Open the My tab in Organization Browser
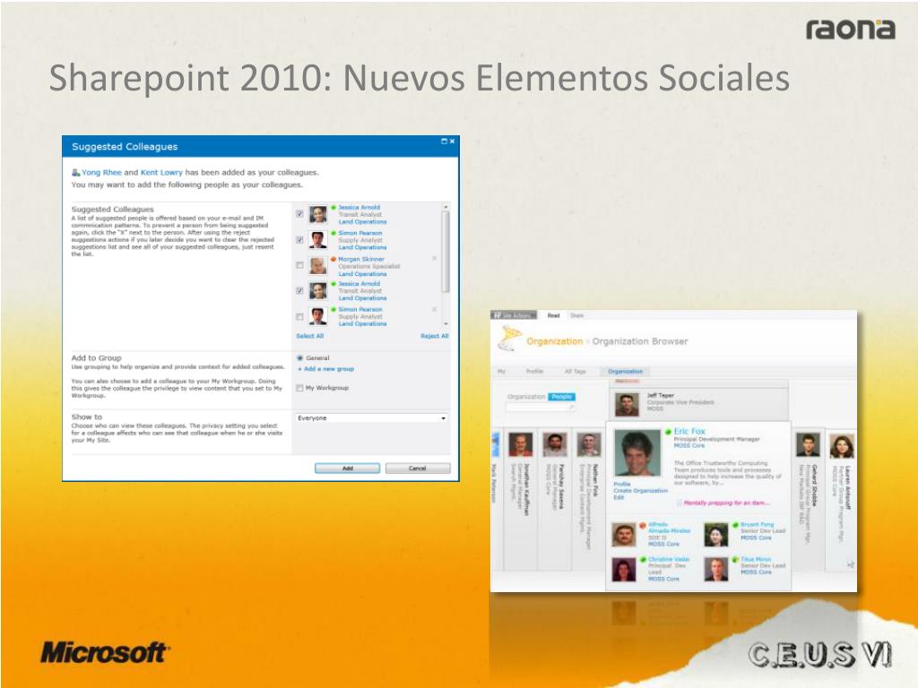Screen dimensions: 918x688 pyautogui.click(x=501, y=372)
